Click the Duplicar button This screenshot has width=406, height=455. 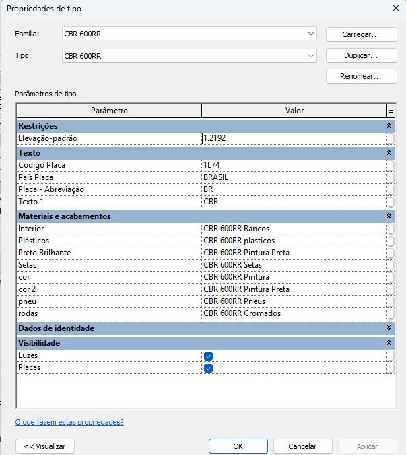[361, 55]
